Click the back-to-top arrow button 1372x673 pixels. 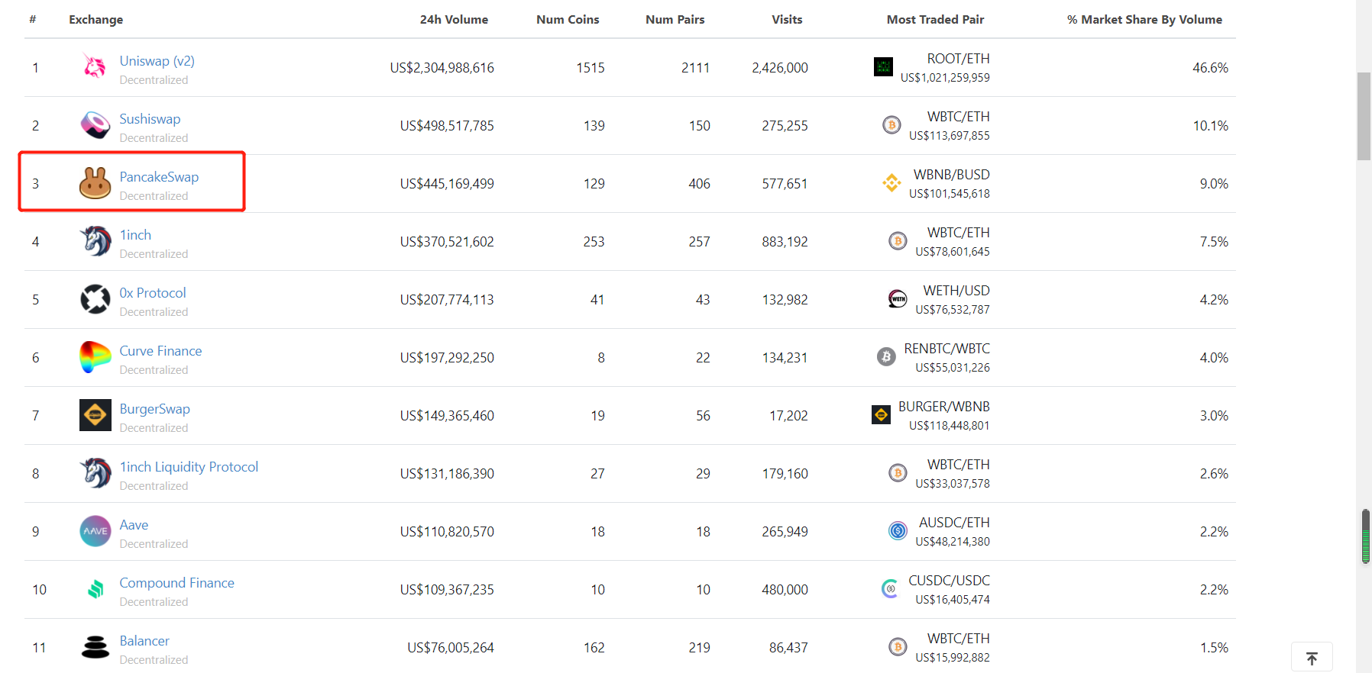pyautogui.click(x=1312, y=658)
